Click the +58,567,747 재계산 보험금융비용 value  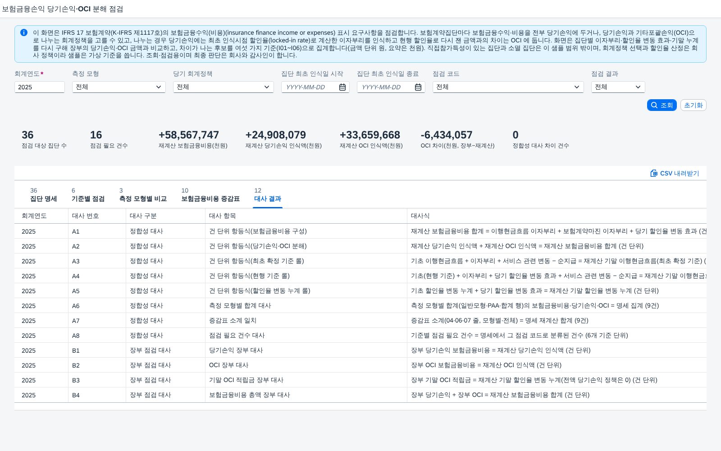[189, 135]
